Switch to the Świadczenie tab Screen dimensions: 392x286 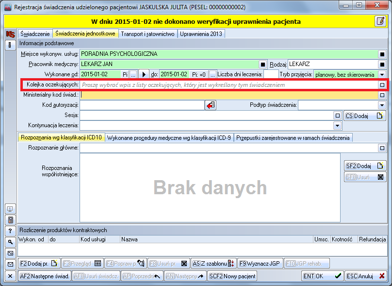[35, 34]
